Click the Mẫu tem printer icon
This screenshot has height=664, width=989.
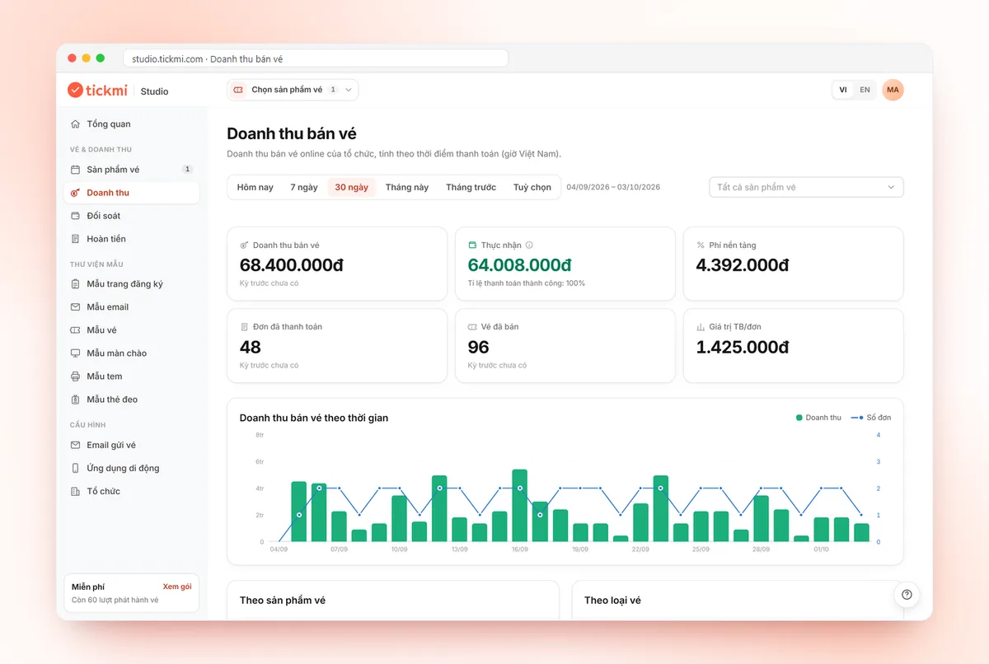pos(76,376)
